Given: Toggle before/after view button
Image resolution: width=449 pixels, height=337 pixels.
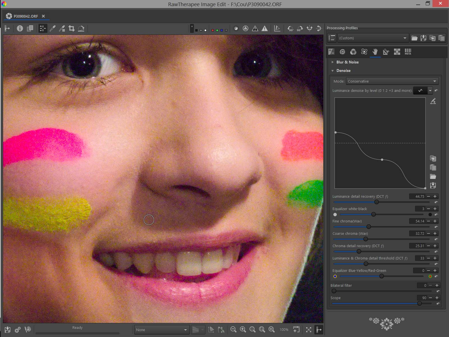Looking at the screenshot, I should 30,28.
